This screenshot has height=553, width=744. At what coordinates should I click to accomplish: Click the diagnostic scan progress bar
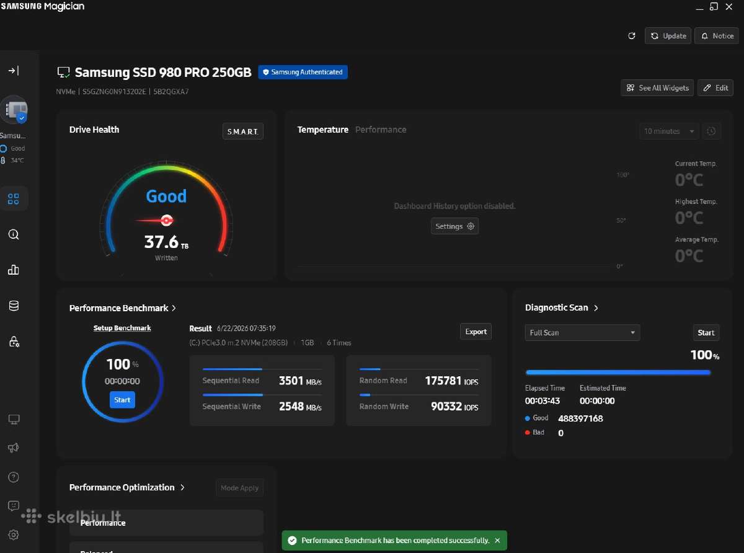(x=618, y=373)
